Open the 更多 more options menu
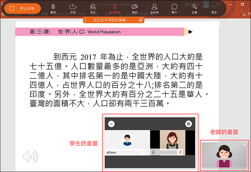The image size is (251, 172). click(214, 9)
